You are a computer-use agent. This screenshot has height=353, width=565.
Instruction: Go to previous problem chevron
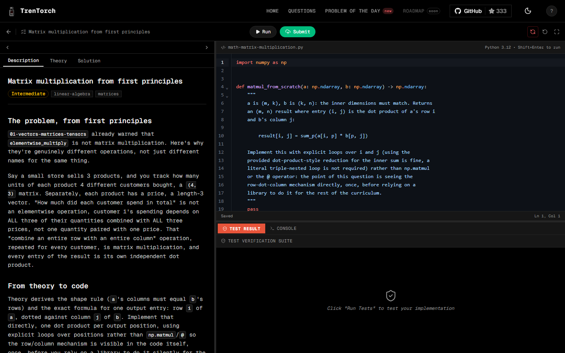pos(7,47)
